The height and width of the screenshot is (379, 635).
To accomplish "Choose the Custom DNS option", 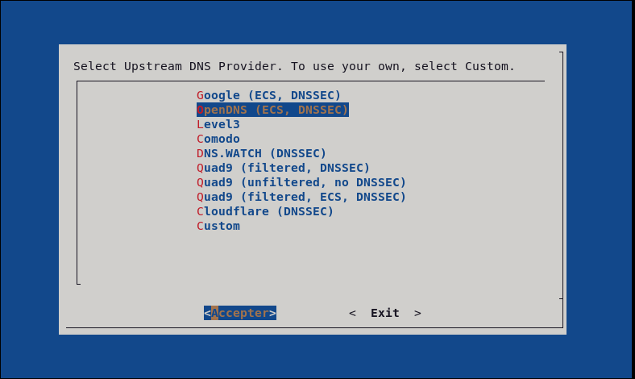I will [x=218, y=226].
